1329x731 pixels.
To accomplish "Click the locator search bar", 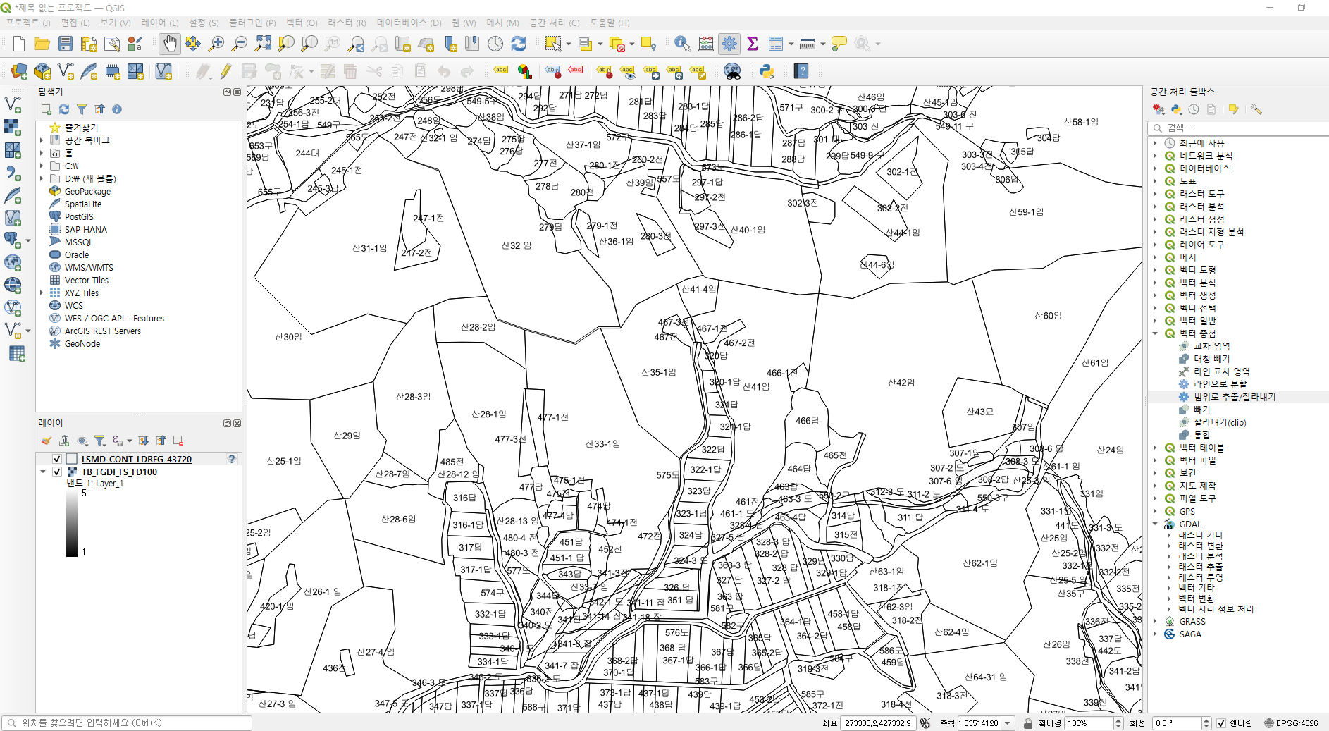I will click(x=128, y=723).
